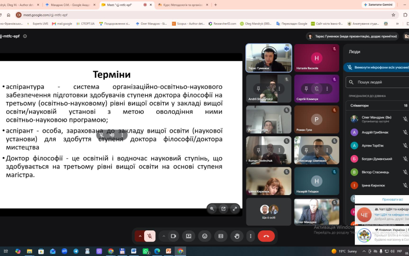
Task: Mute Віктор Стасинець in the people list
Action: [405, 172]
